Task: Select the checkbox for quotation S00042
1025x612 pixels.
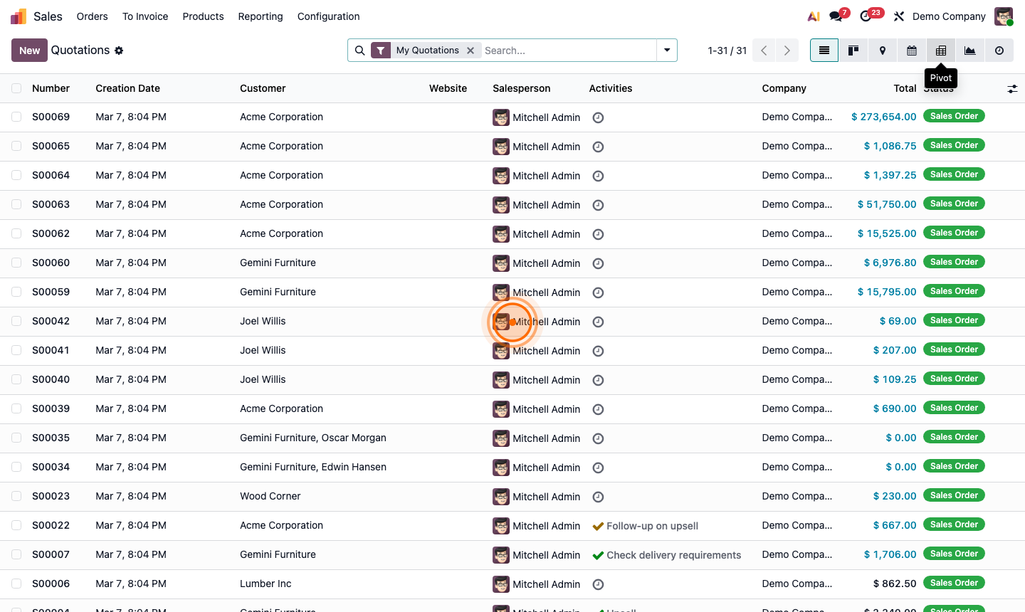Action: pyautogui.click(x=16, y=322)
